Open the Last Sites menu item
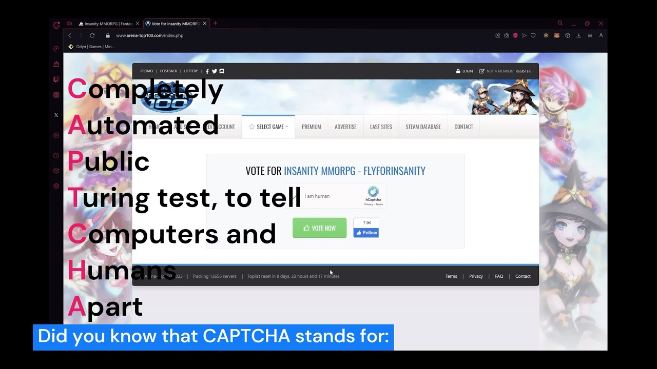This screenshot has height=369, width=657. (381, 127)
